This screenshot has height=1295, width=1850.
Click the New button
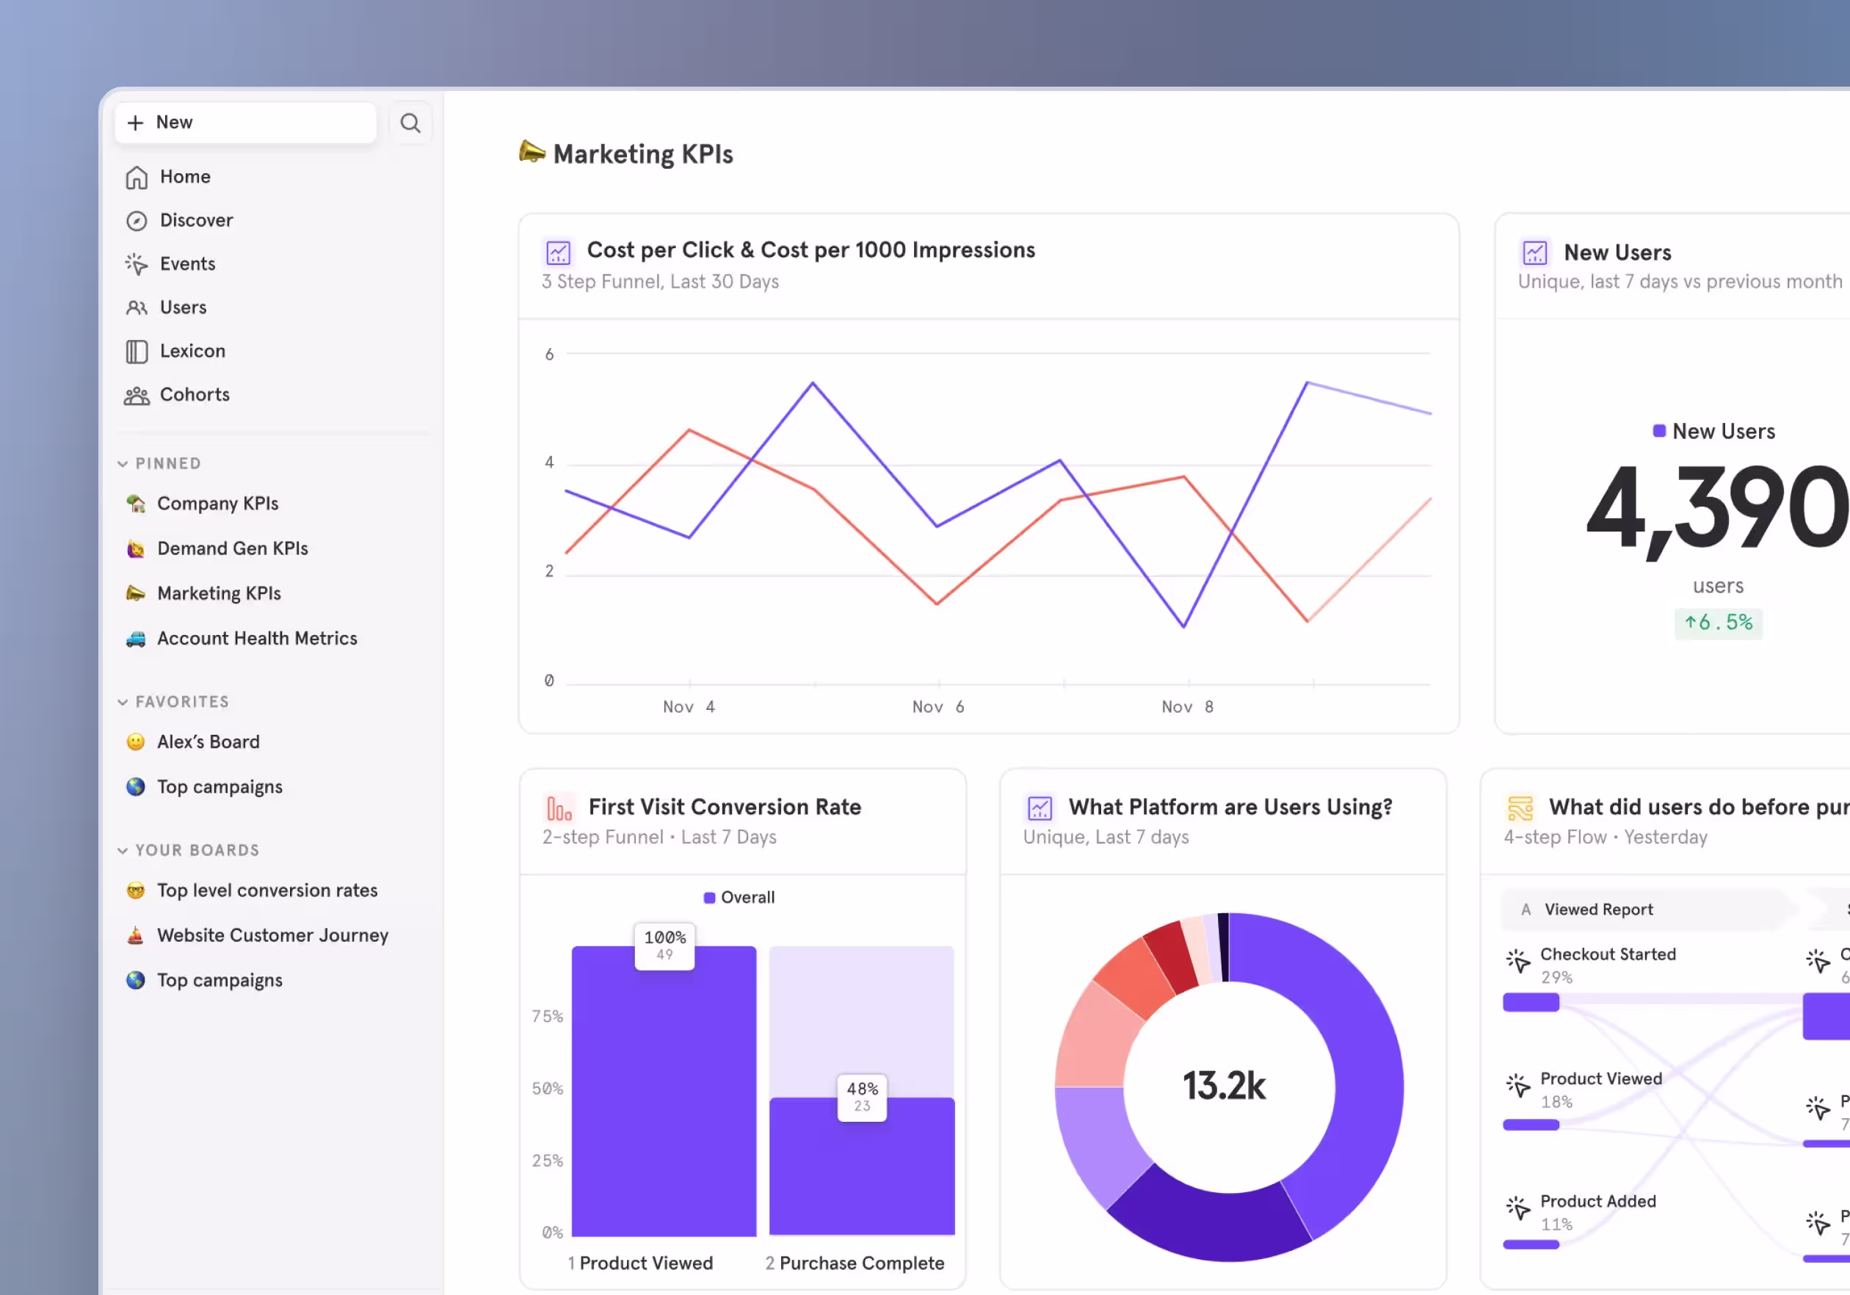[245, 123]
